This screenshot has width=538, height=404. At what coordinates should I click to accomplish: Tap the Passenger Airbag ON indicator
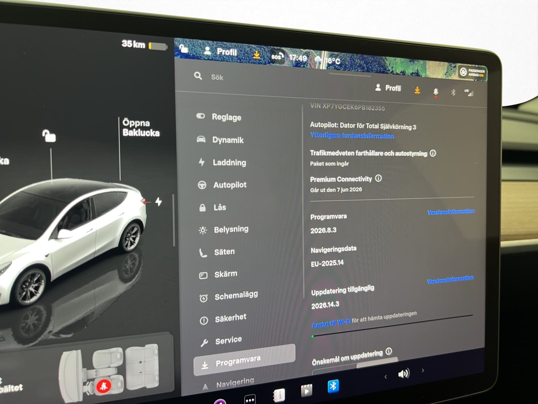tap(473, 72)
